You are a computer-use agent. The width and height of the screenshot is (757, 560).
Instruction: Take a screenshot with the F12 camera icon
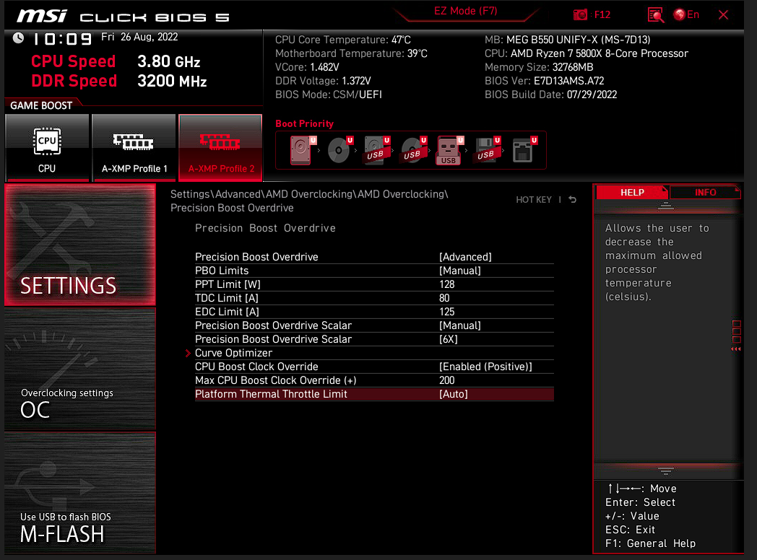pyautogui.click(x=580, y=15)
